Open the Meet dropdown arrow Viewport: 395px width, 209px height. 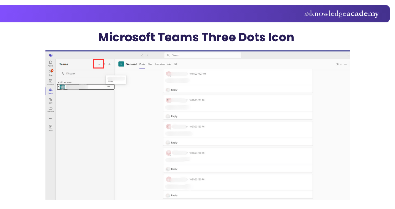[x=341, y=64]
